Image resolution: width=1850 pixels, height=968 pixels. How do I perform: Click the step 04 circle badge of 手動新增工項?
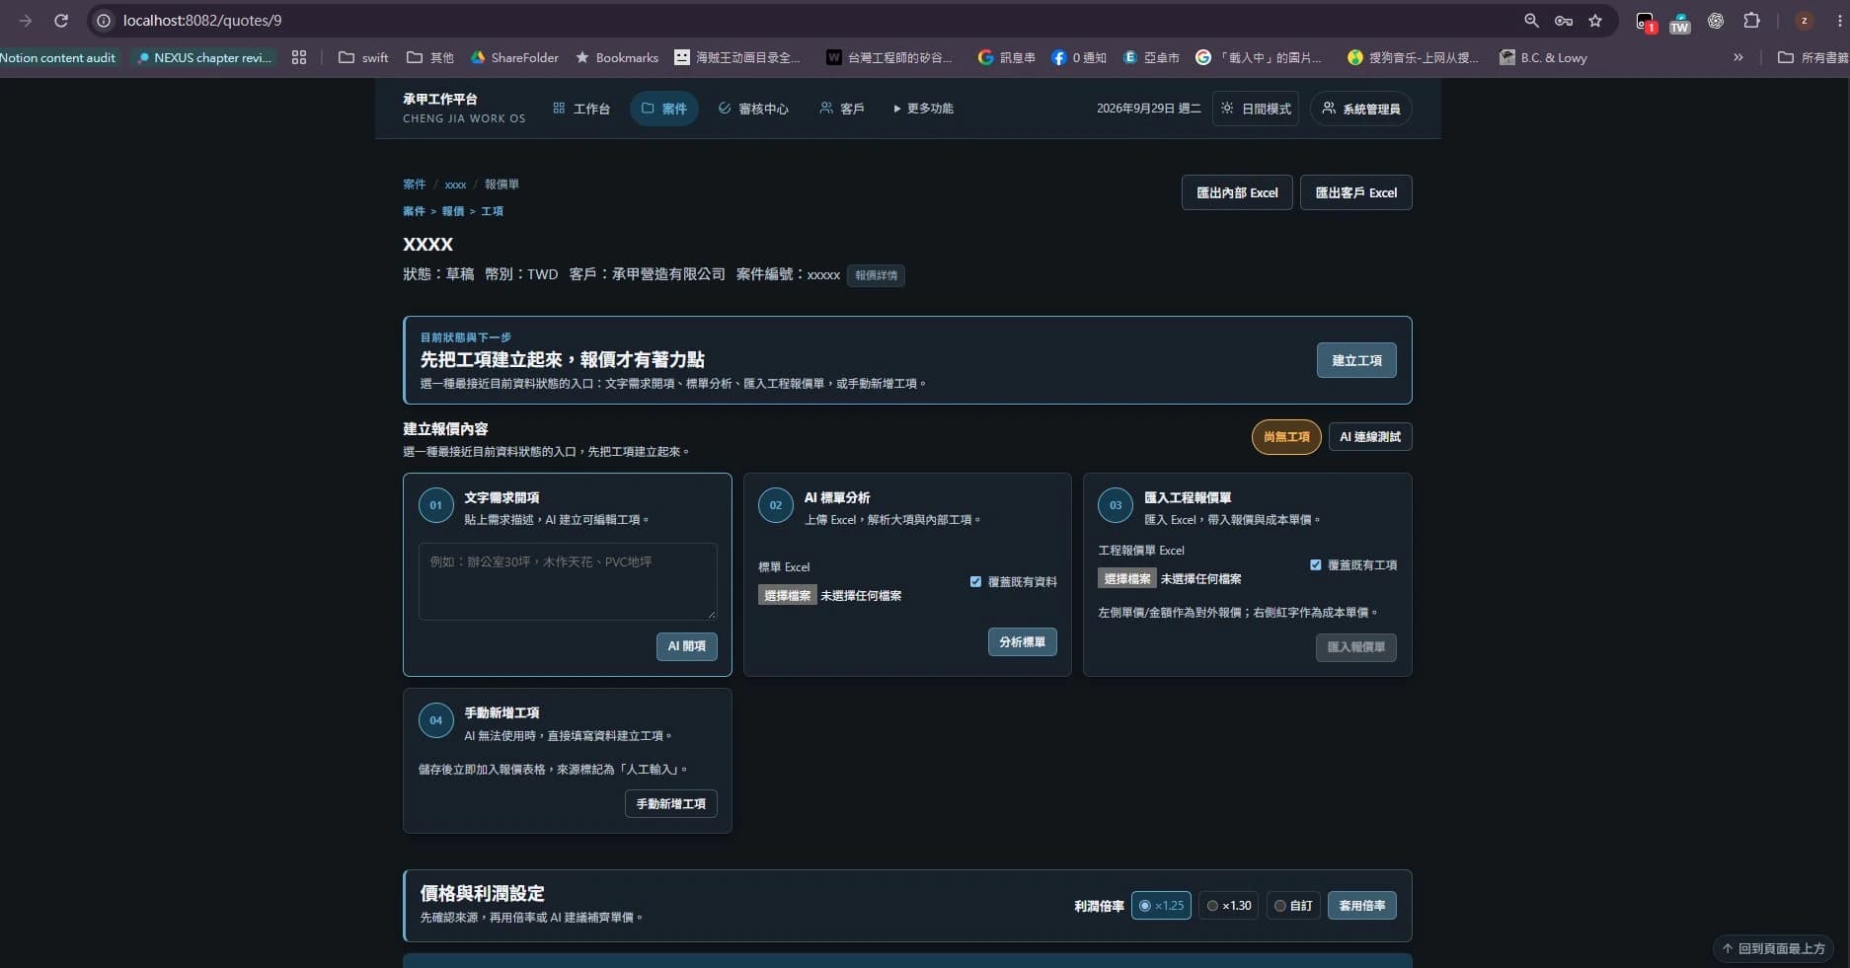pyautogui.click(x=435, y=720)
